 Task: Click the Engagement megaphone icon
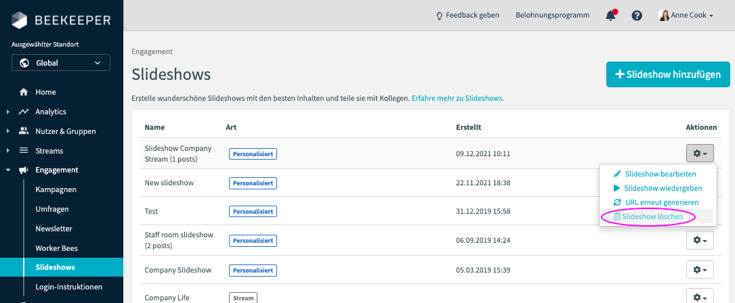coord(24,170)
